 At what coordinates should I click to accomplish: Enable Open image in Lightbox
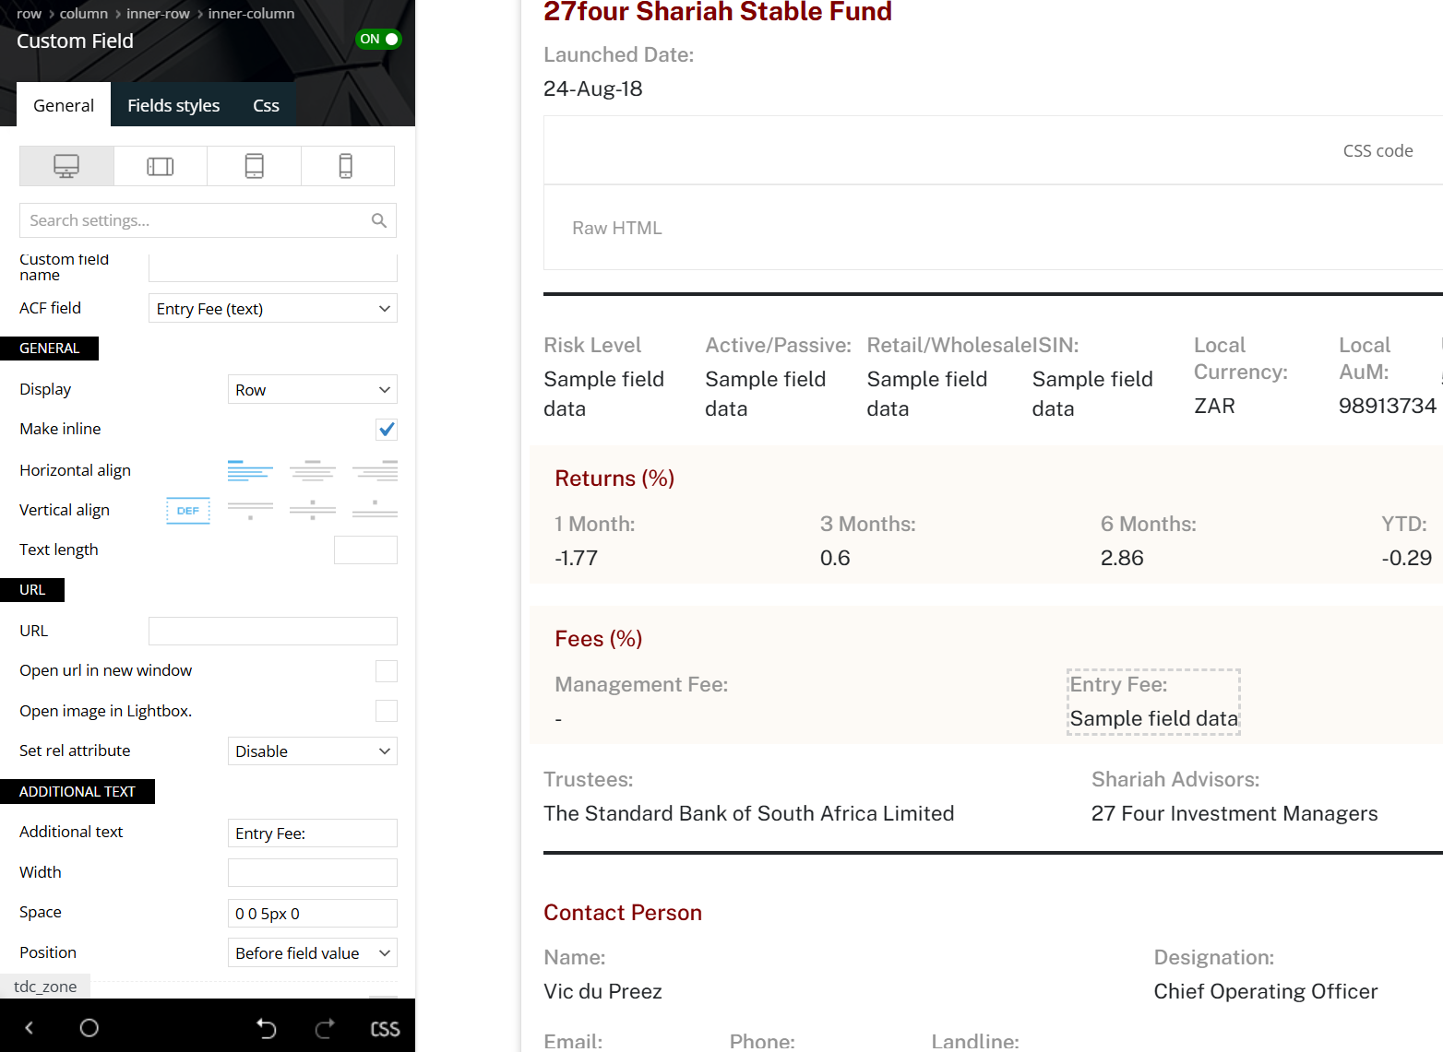pos(387,711)
